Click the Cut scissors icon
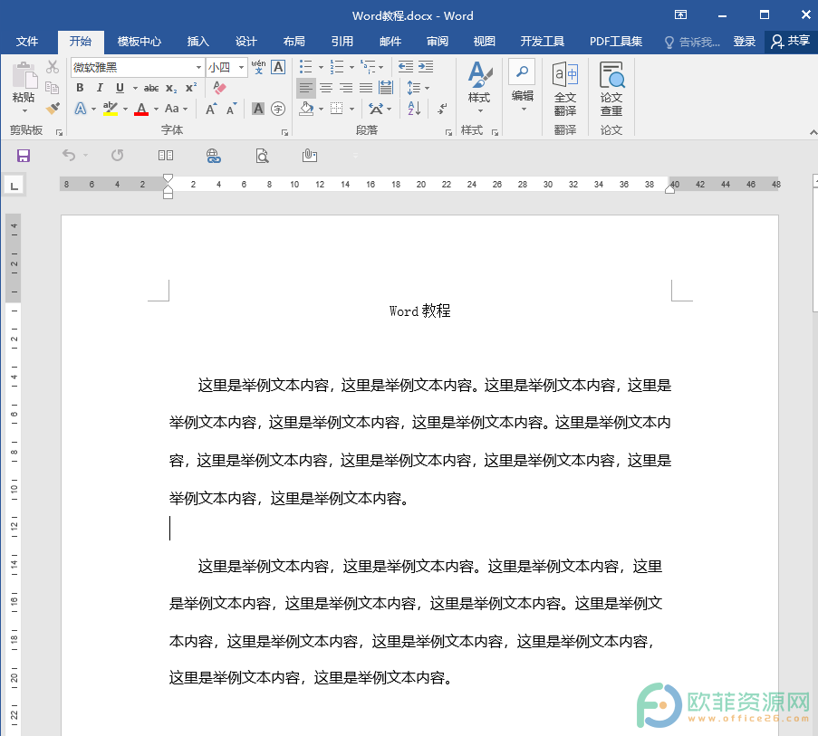The width and height of the screenshot is (818, 736). pos(53,67)
